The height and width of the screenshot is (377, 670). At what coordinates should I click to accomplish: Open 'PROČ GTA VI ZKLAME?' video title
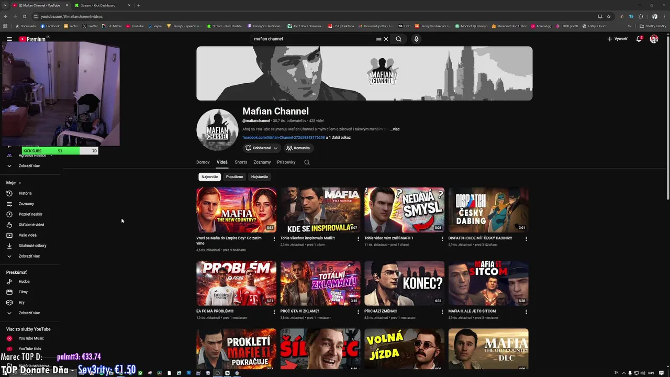[300, 311]
